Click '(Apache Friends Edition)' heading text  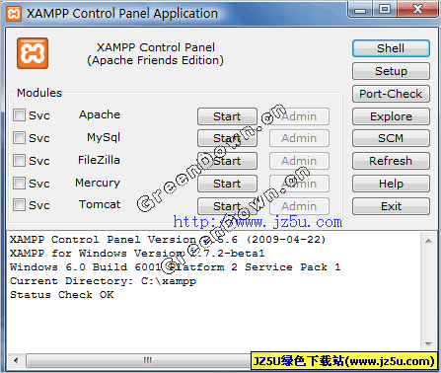pos(155,60)
